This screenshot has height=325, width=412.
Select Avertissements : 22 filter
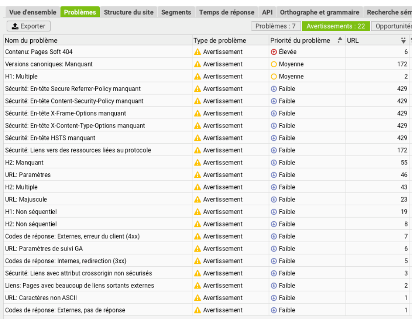click(x=335, y=26)
